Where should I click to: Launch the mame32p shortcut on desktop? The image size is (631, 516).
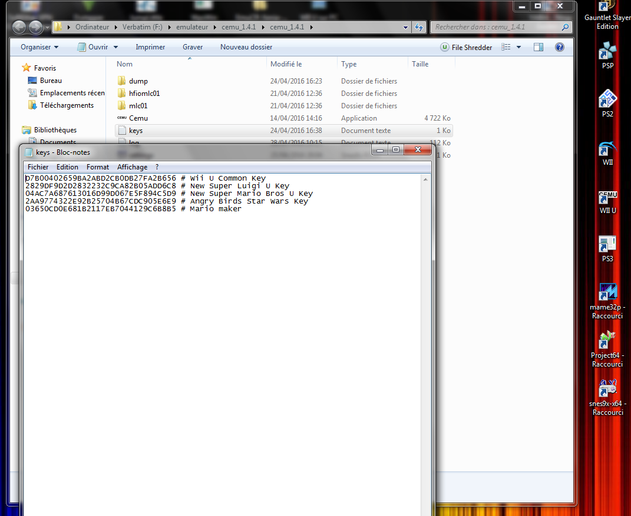pos(607,292)
